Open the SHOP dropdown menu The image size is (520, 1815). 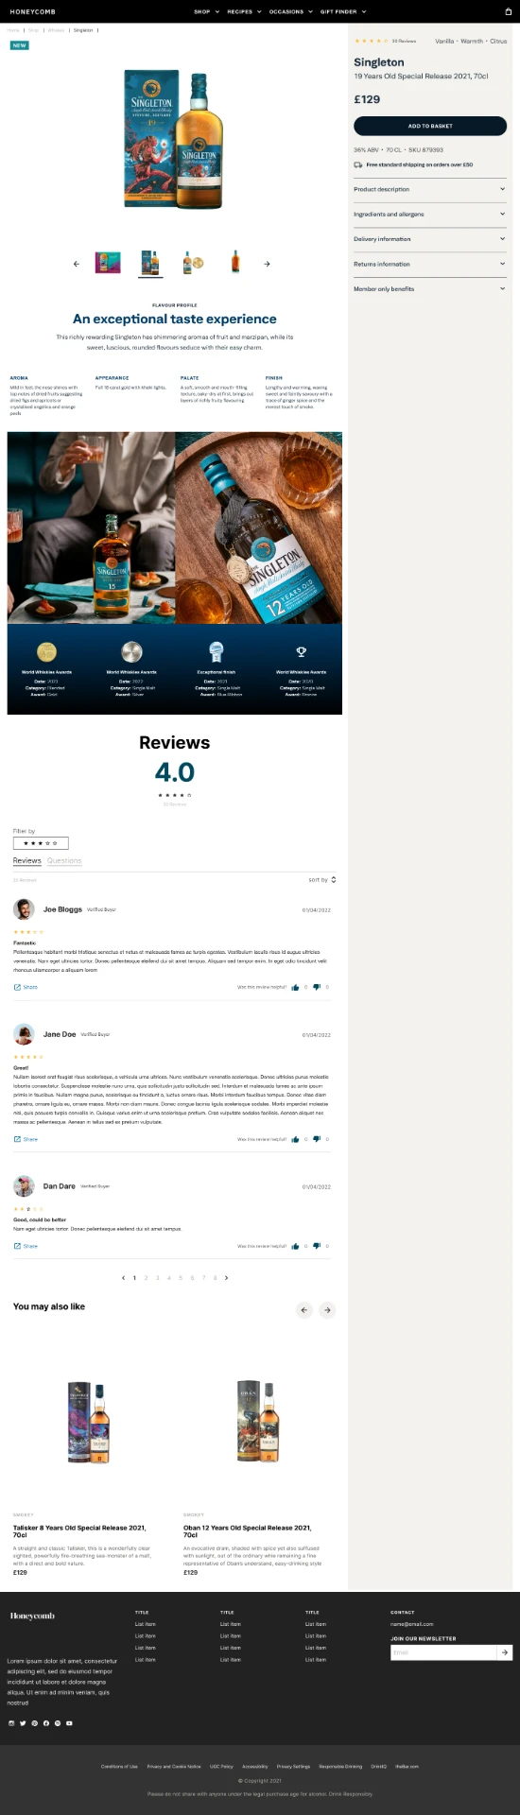[x=206, y=11]
